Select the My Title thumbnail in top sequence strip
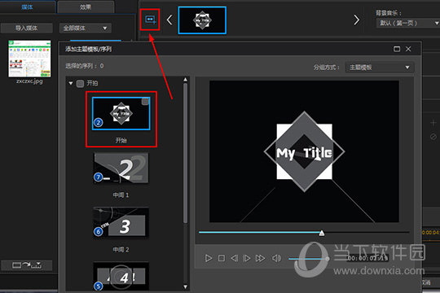 202,20
